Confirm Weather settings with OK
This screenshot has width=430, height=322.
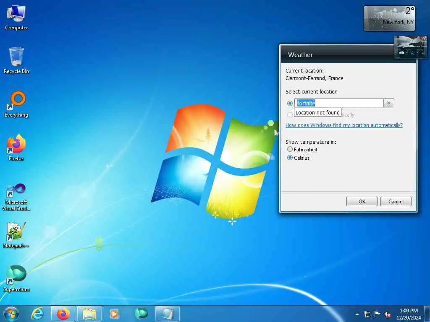coord(362,202)
